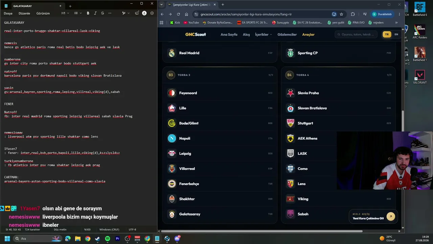Open the Chrome apps grid in bookmarks bar
The image size is (433, 244).
click(x=161, y=23)
